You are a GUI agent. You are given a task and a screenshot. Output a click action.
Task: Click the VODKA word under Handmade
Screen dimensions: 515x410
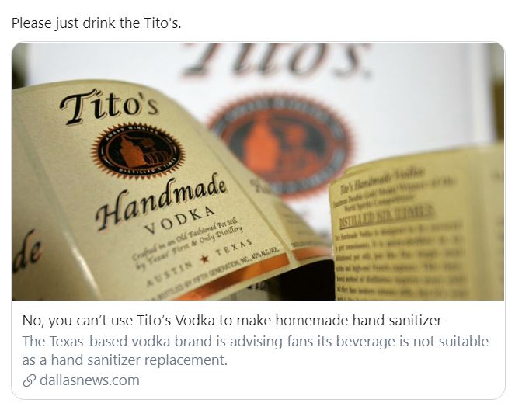point(179,221)
